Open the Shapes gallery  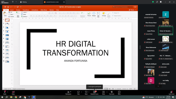(94, 14)
